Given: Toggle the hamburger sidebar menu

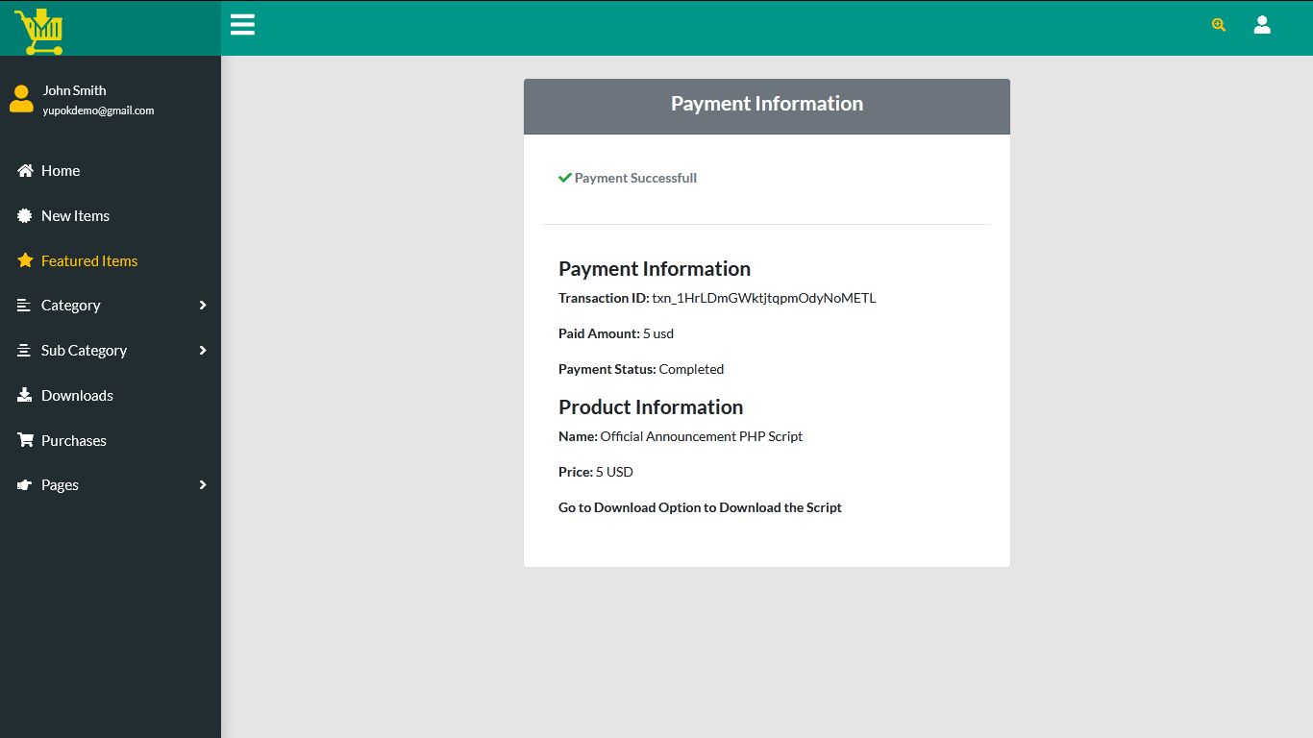Looking at the screenshot, I should tap(242, 25).
